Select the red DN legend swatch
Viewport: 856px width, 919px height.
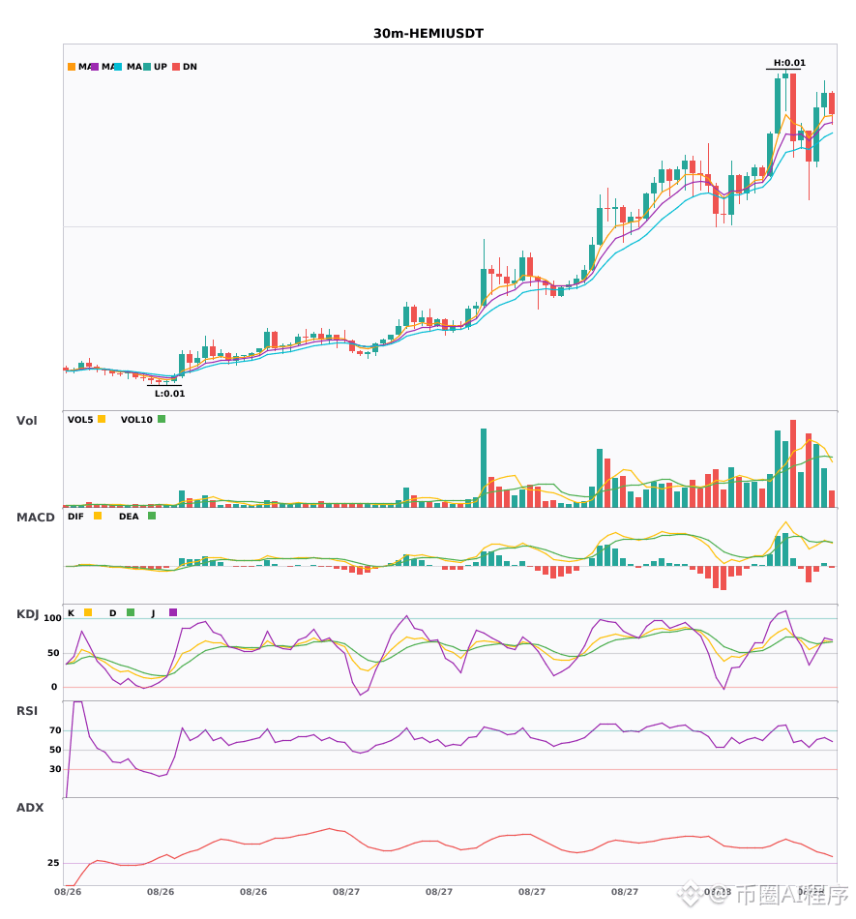[x=176, y=67]
